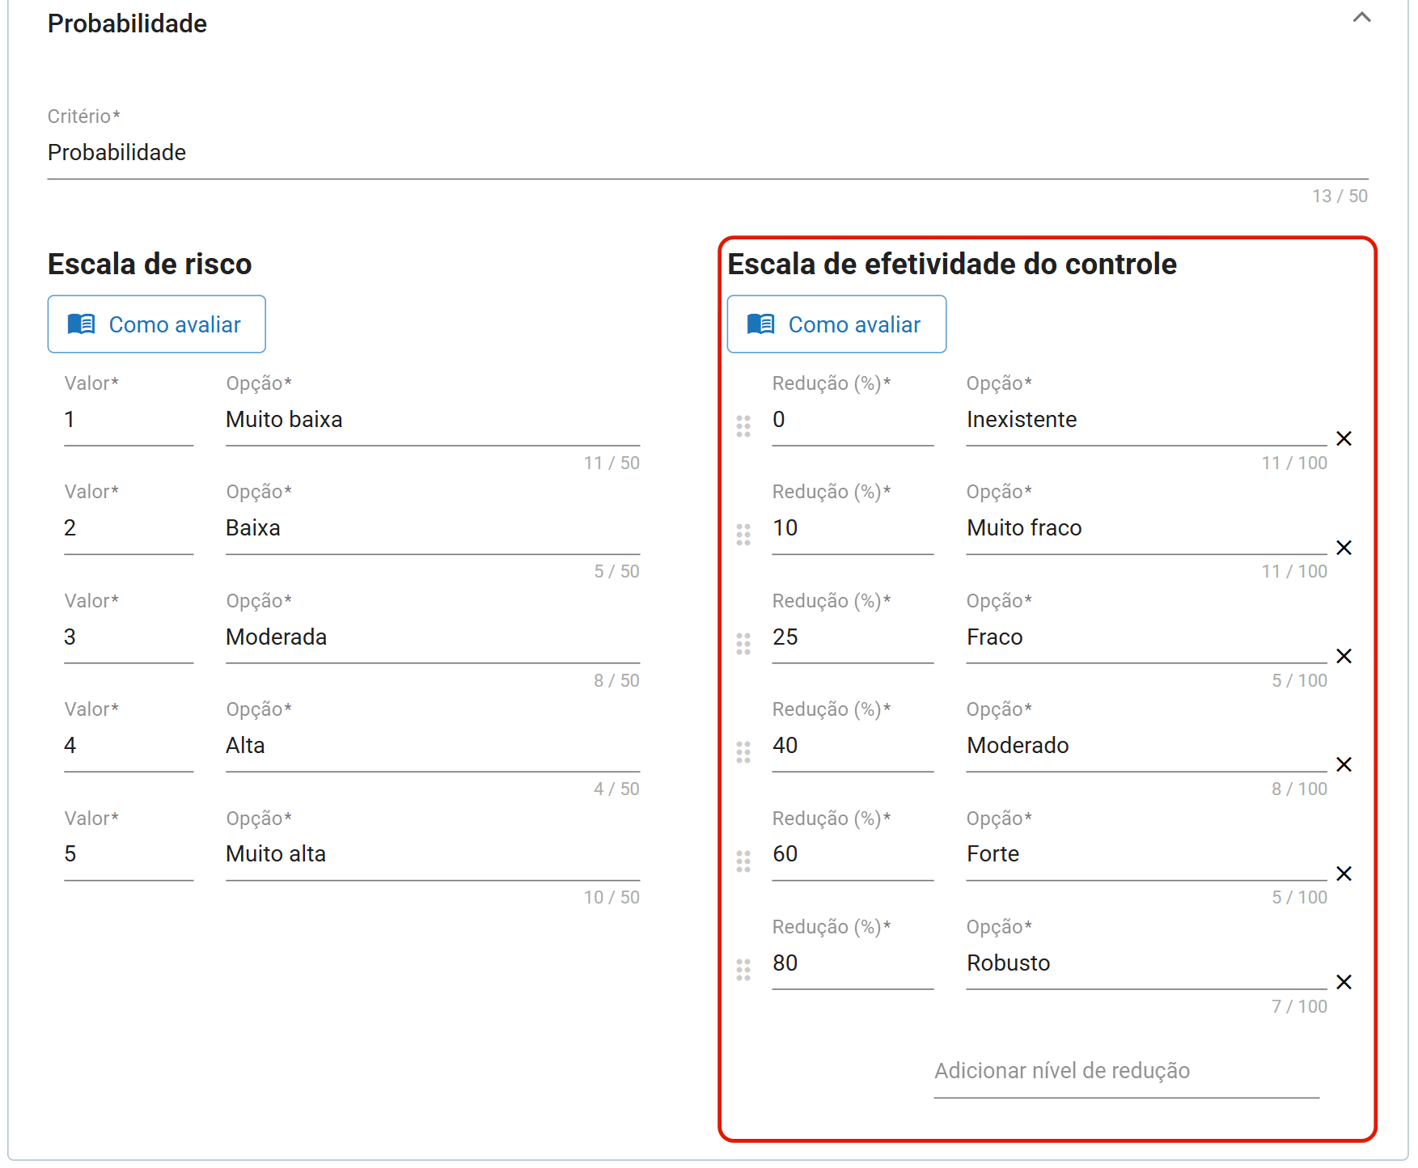Grab the drag handle of the Fraco row

pos(743,644)
